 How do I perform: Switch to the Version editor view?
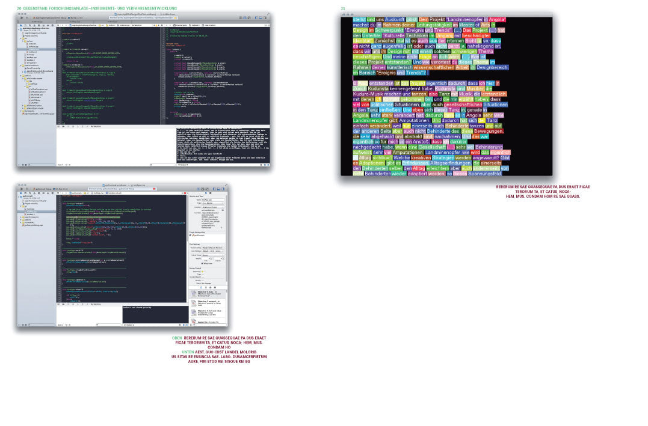(x=249, y=17)
